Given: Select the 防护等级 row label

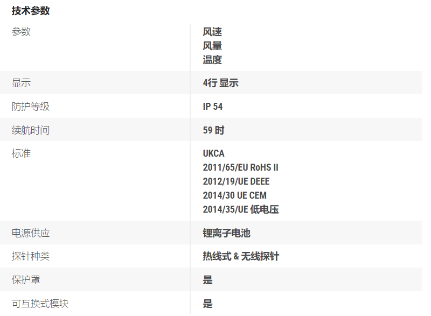Looking at the screenshot, I should 31,107.
